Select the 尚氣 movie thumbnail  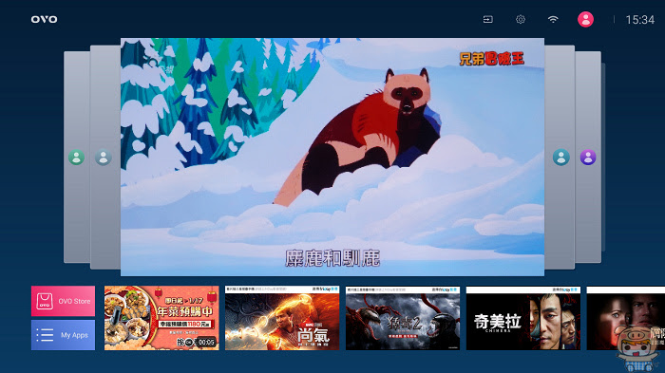tap(282, 318)
